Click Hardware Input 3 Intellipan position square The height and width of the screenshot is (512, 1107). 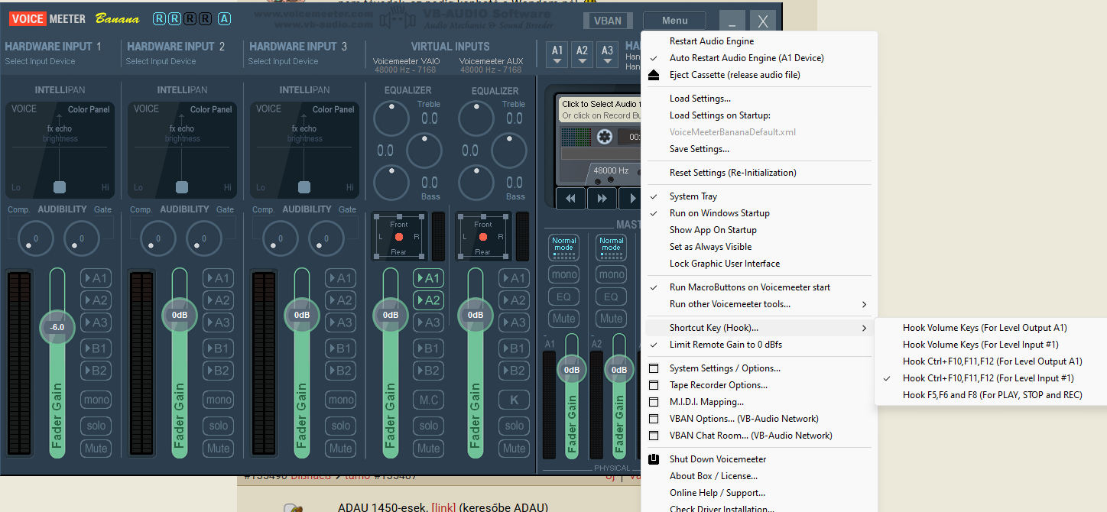click(304, 187)
